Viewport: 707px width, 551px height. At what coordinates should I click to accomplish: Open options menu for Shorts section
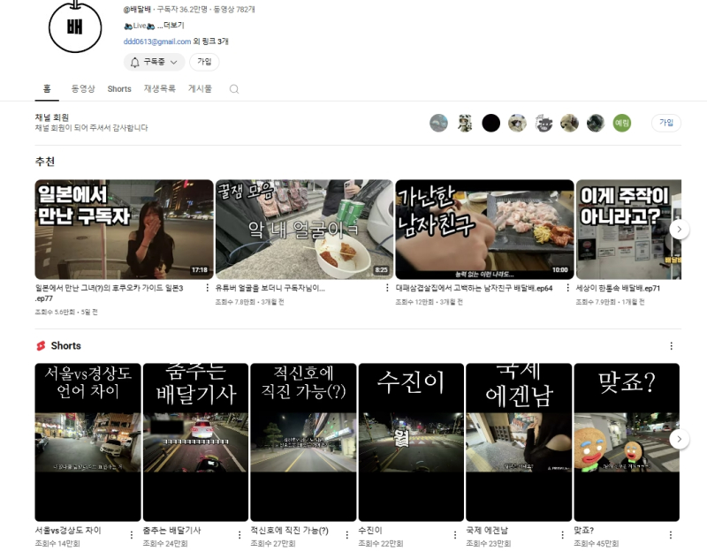[x=671, y=346]
